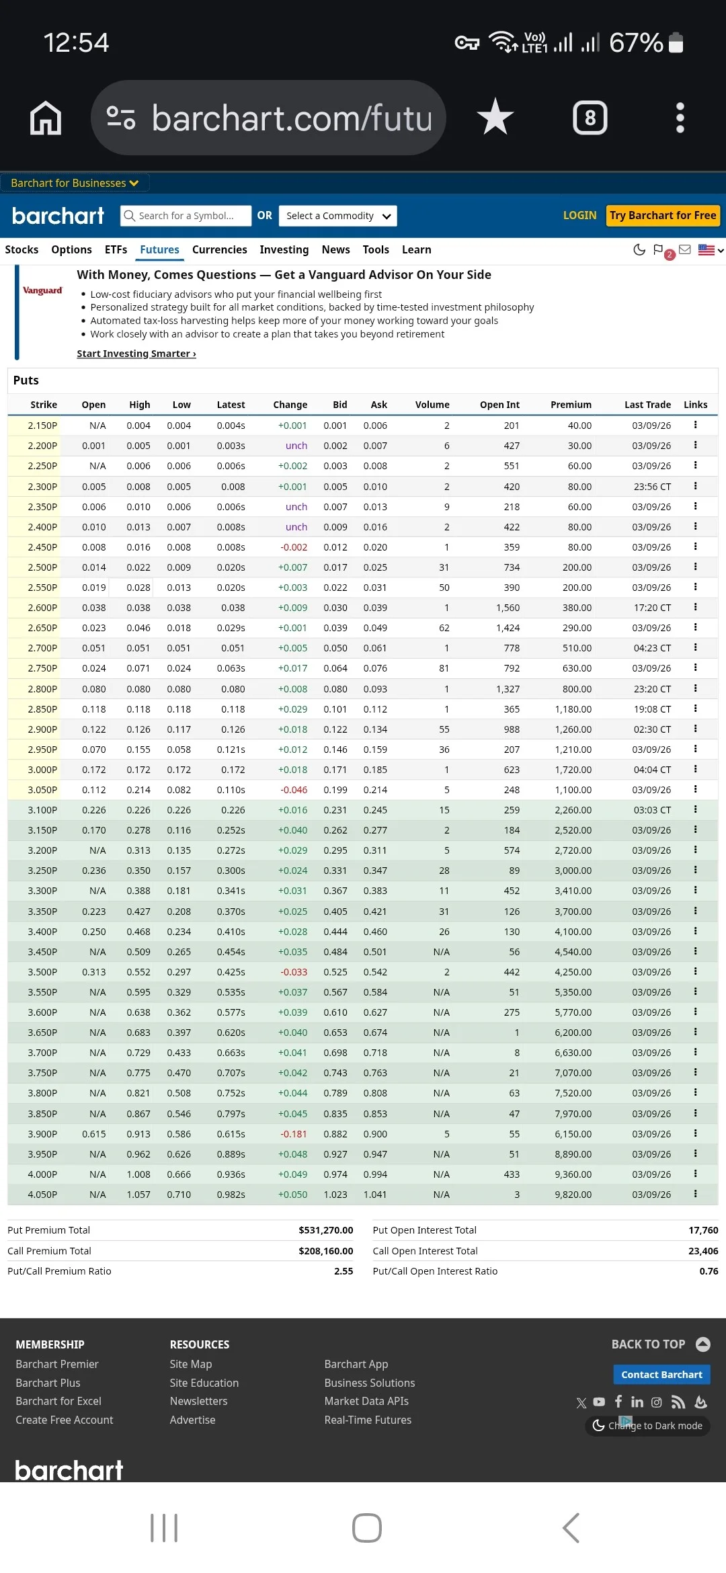Screen dimensions: 726x1573
Task: Open links menu for 2.900P row
Action: 695,729
